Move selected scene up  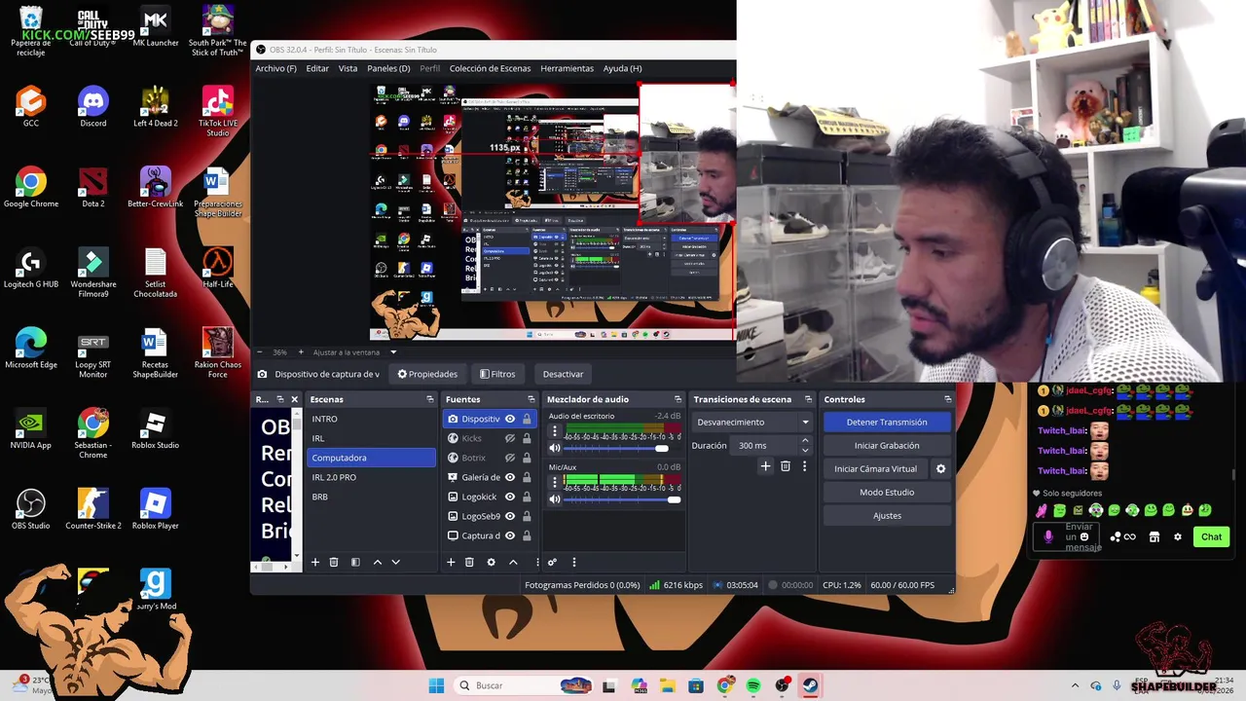[378, 562]
